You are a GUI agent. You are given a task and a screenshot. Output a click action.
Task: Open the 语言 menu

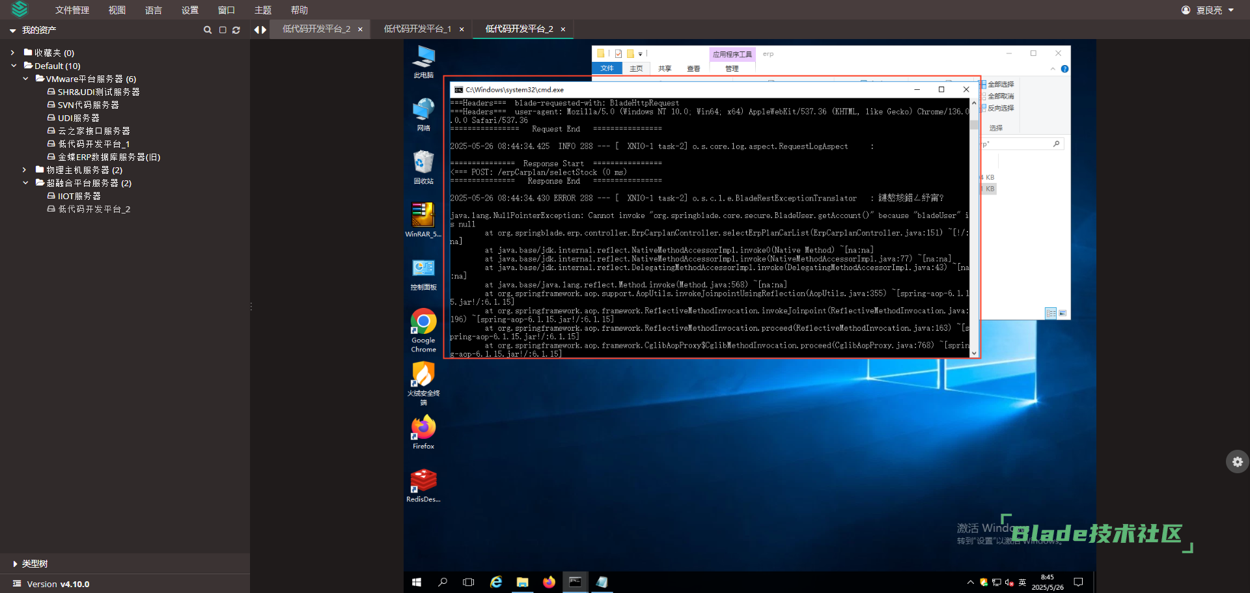pos(154,10)
